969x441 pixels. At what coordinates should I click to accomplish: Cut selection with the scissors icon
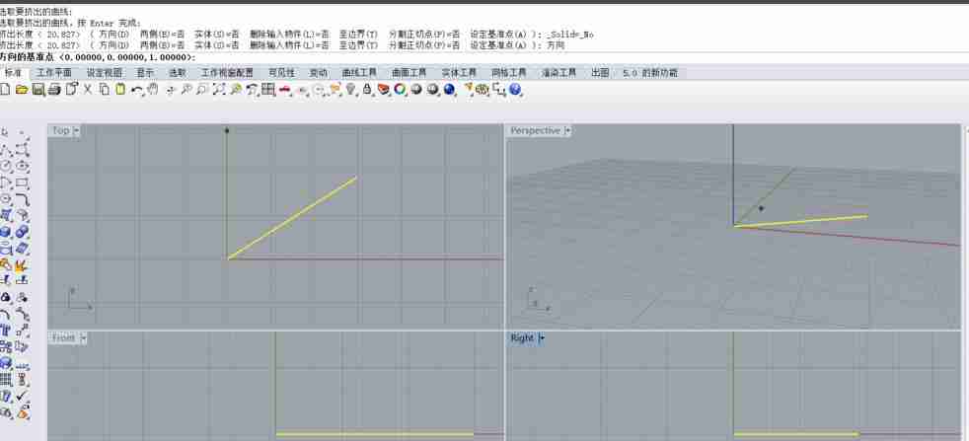[87, 90]
